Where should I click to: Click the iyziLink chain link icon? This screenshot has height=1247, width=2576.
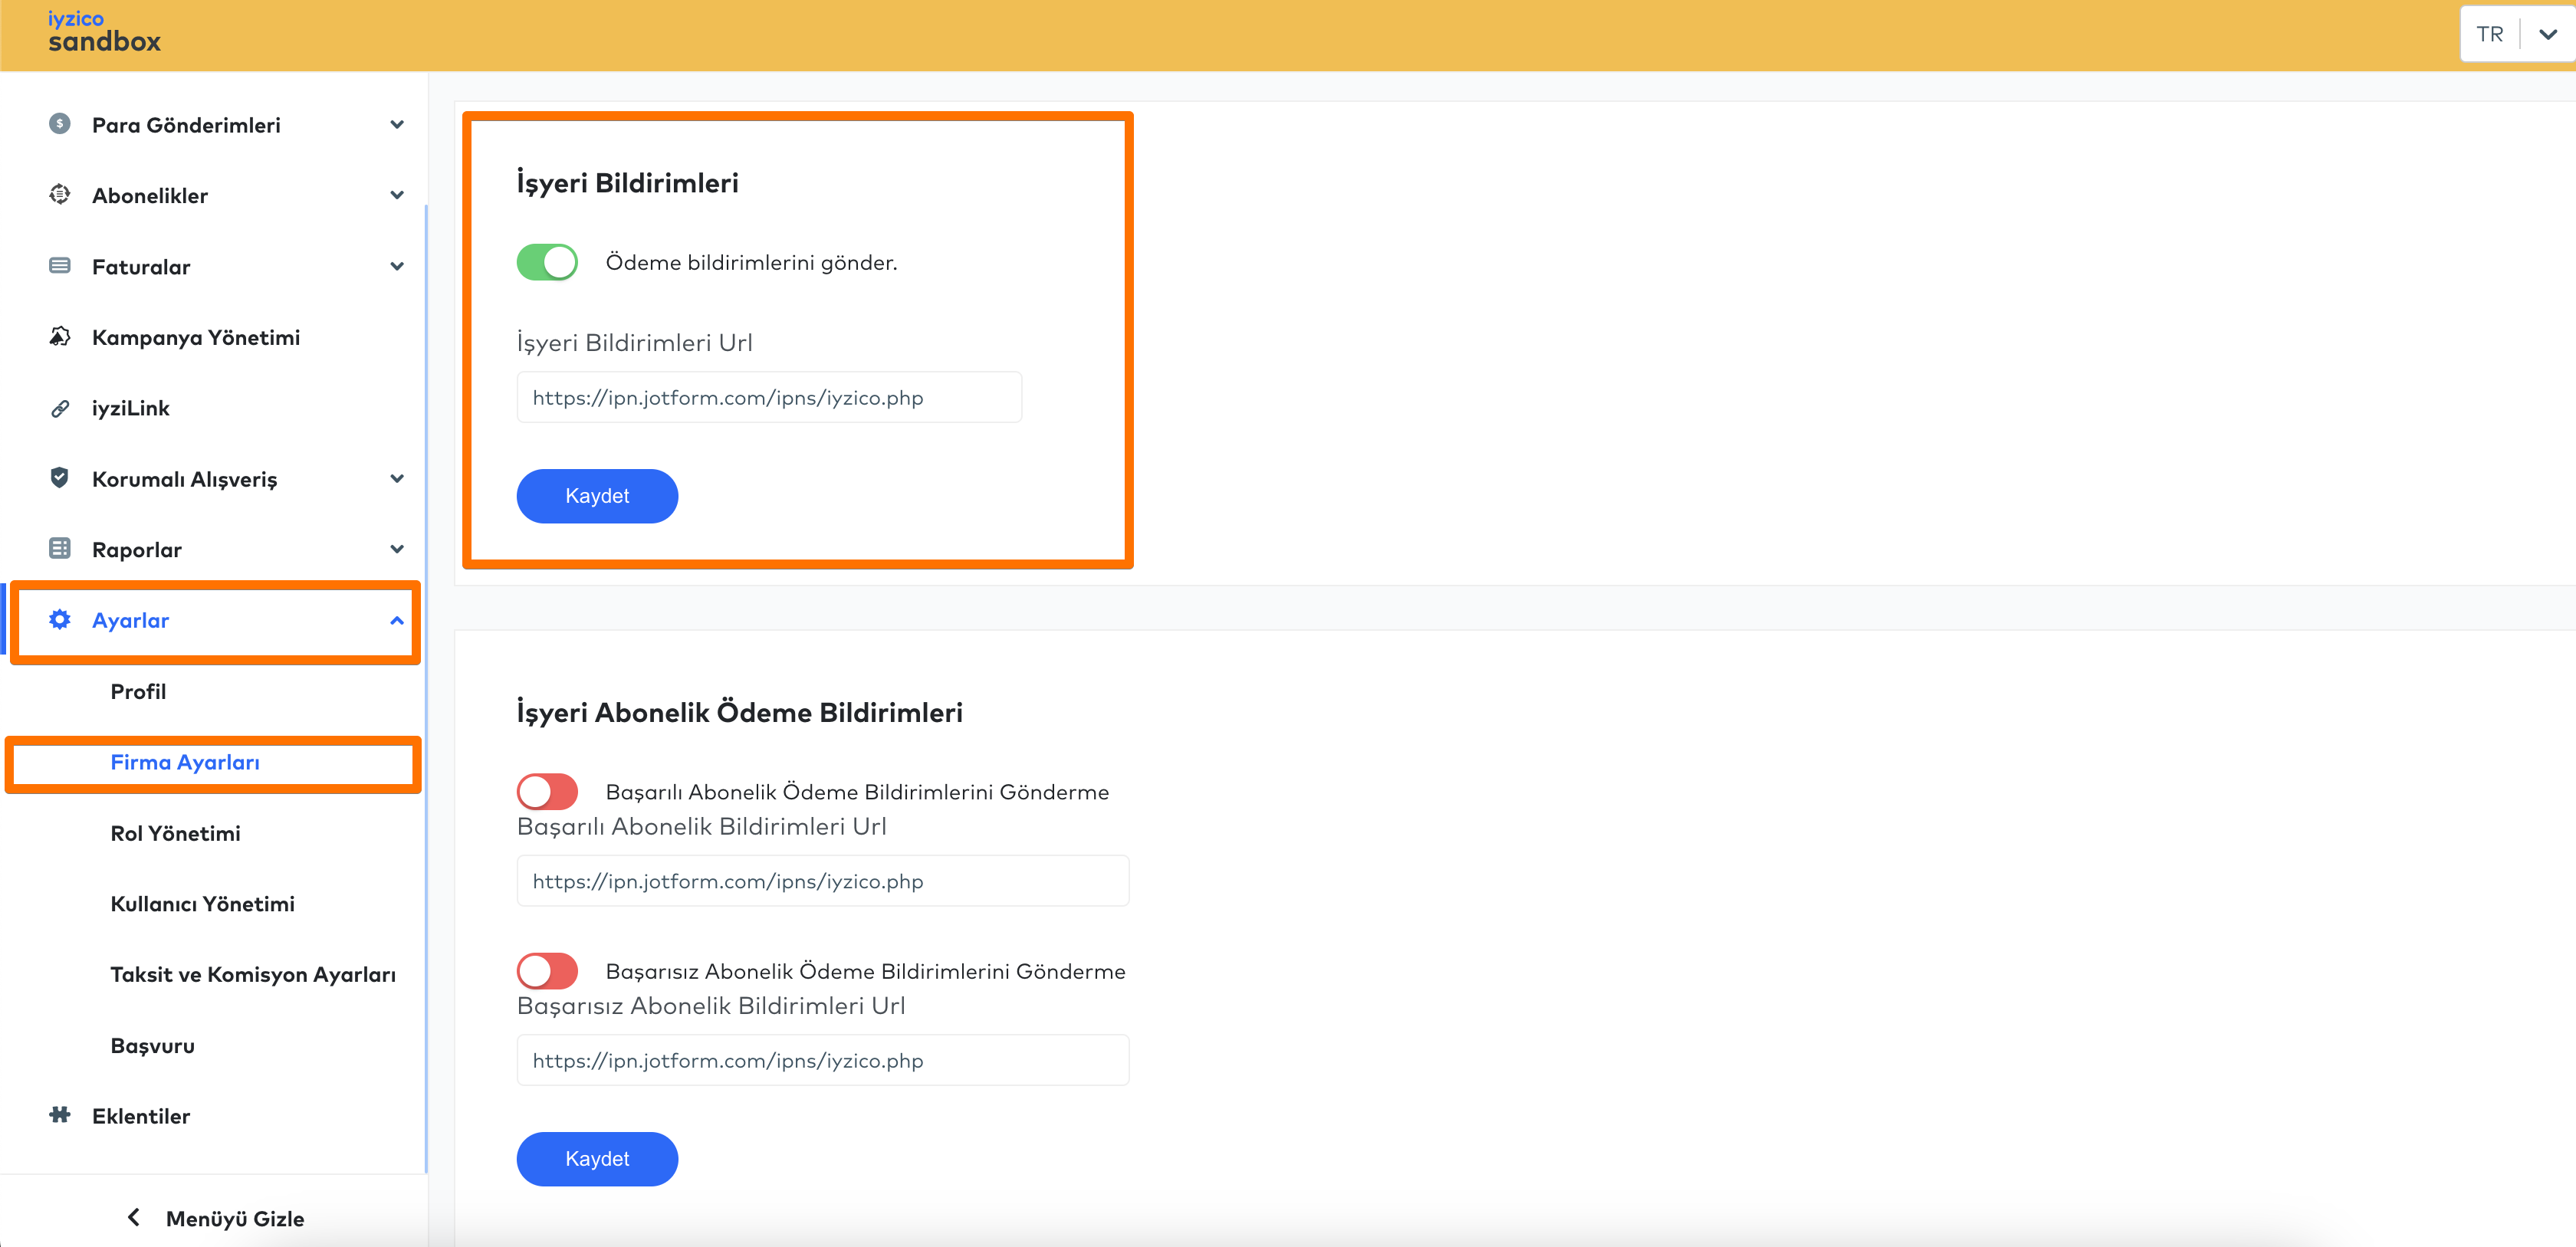coord(60,408)
